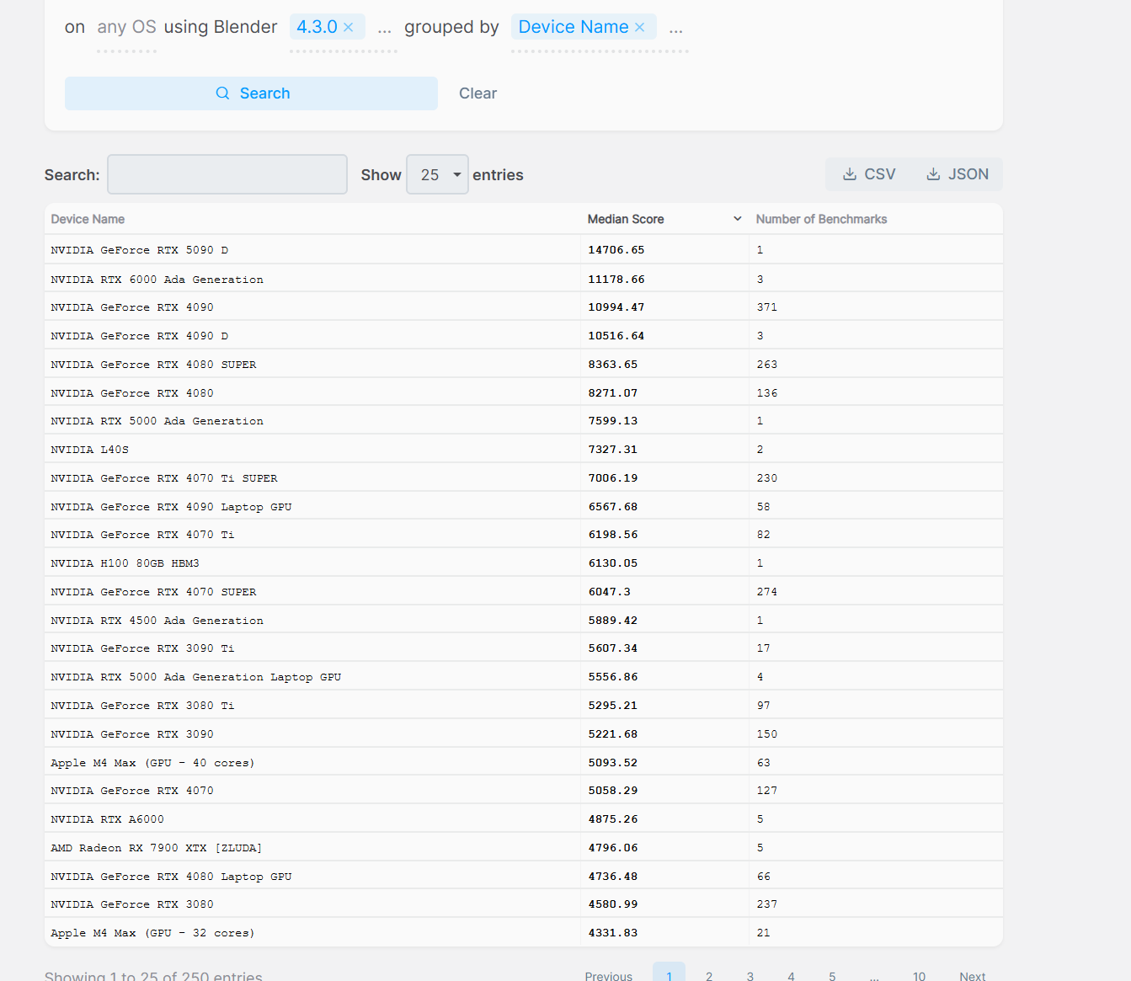Click median score 5058.29
Image resolution: width=1131 pixels, height=981 pixels.
[612, 791]
